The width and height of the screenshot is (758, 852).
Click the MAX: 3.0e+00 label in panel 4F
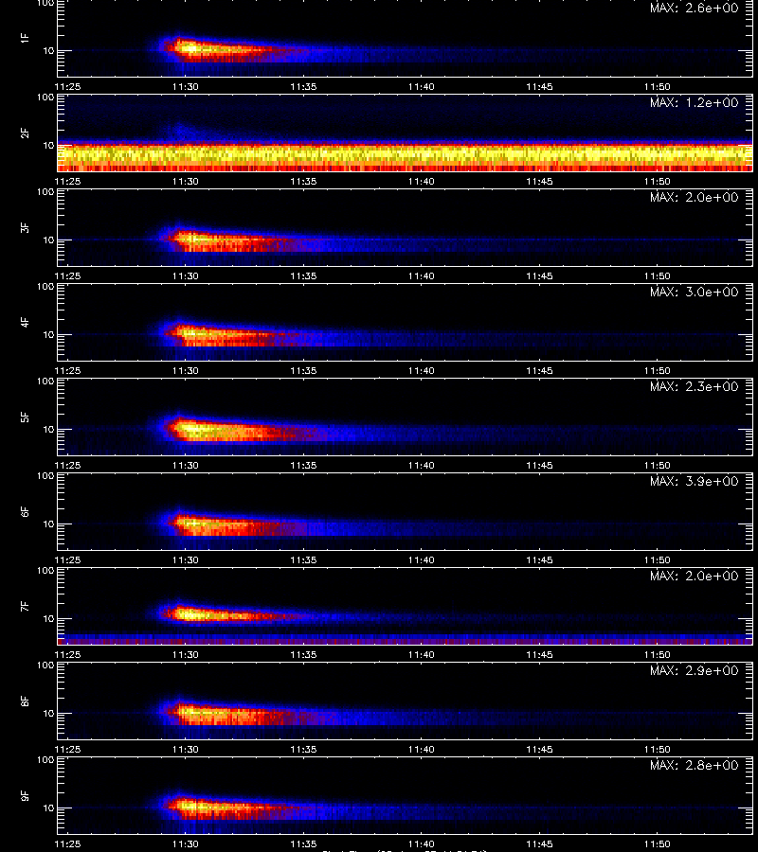(695, 293)
